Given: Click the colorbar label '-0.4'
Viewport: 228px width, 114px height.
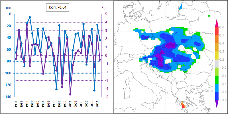Looking at the screenshot, I should [x=223, y=84].
